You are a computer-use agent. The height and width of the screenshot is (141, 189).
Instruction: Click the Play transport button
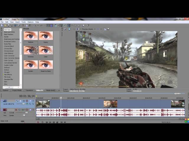coord(50,122)
